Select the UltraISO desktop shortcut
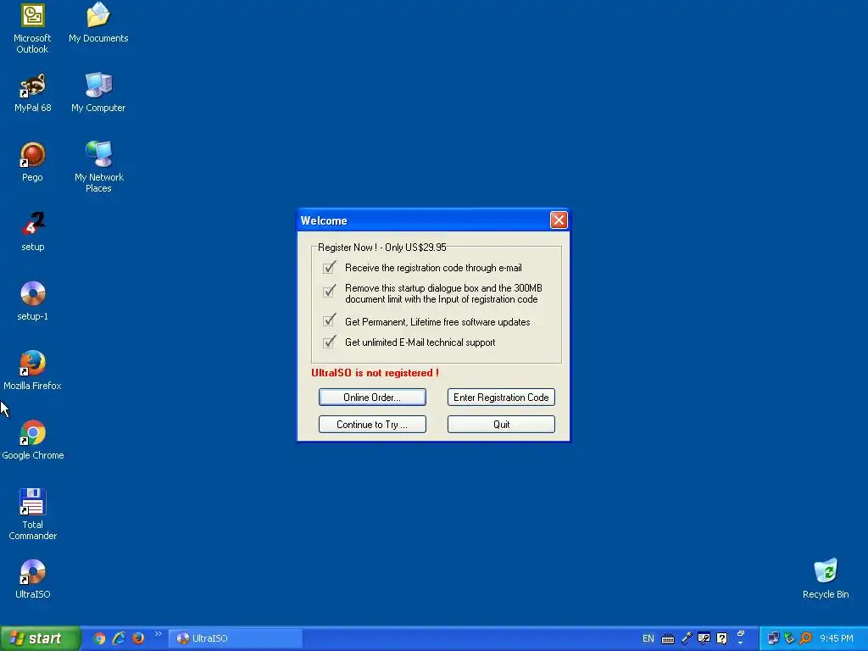868x651 pixels. click(33, 579)
